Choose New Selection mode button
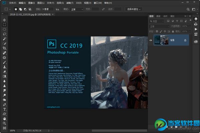The width and height of the screenshot is (200, 133). point(16,9)
